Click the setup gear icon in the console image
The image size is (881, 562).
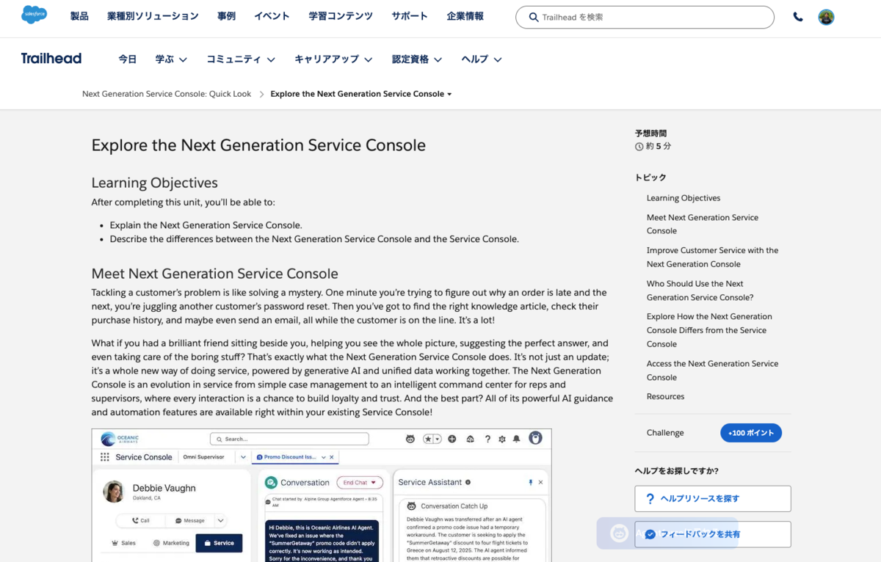pyautogui.click(x=502, y=439)
